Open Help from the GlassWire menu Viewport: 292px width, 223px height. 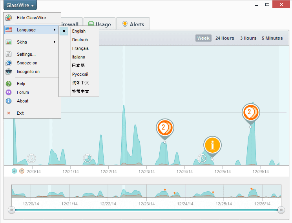[32, 84]
